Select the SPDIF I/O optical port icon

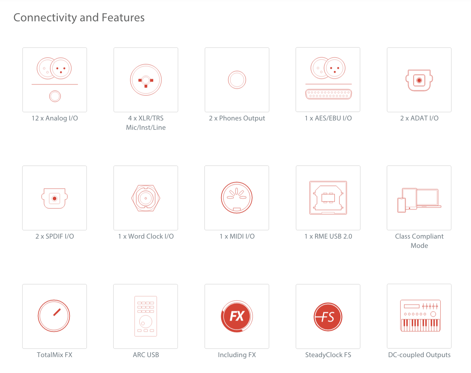(x=55, y=198)
